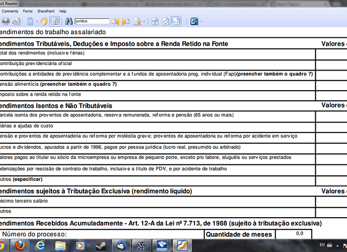Click 'Diárias e ajudas de custo' text
Viewport: 347px width, 252px height.
[x=27, y=126]
